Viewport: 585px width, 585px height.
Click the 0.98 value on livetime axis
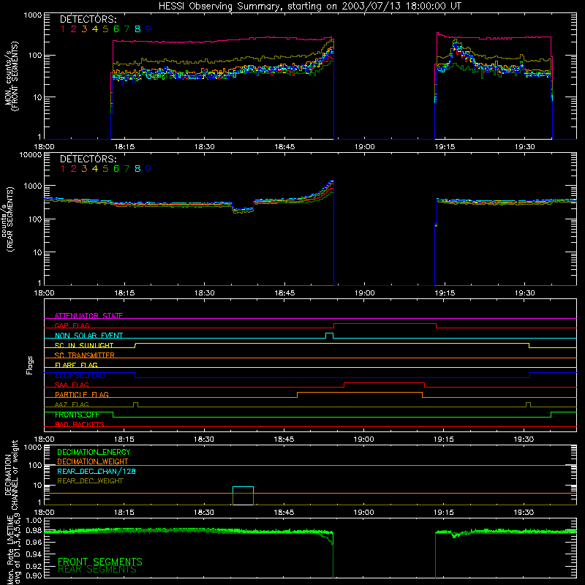34,531
